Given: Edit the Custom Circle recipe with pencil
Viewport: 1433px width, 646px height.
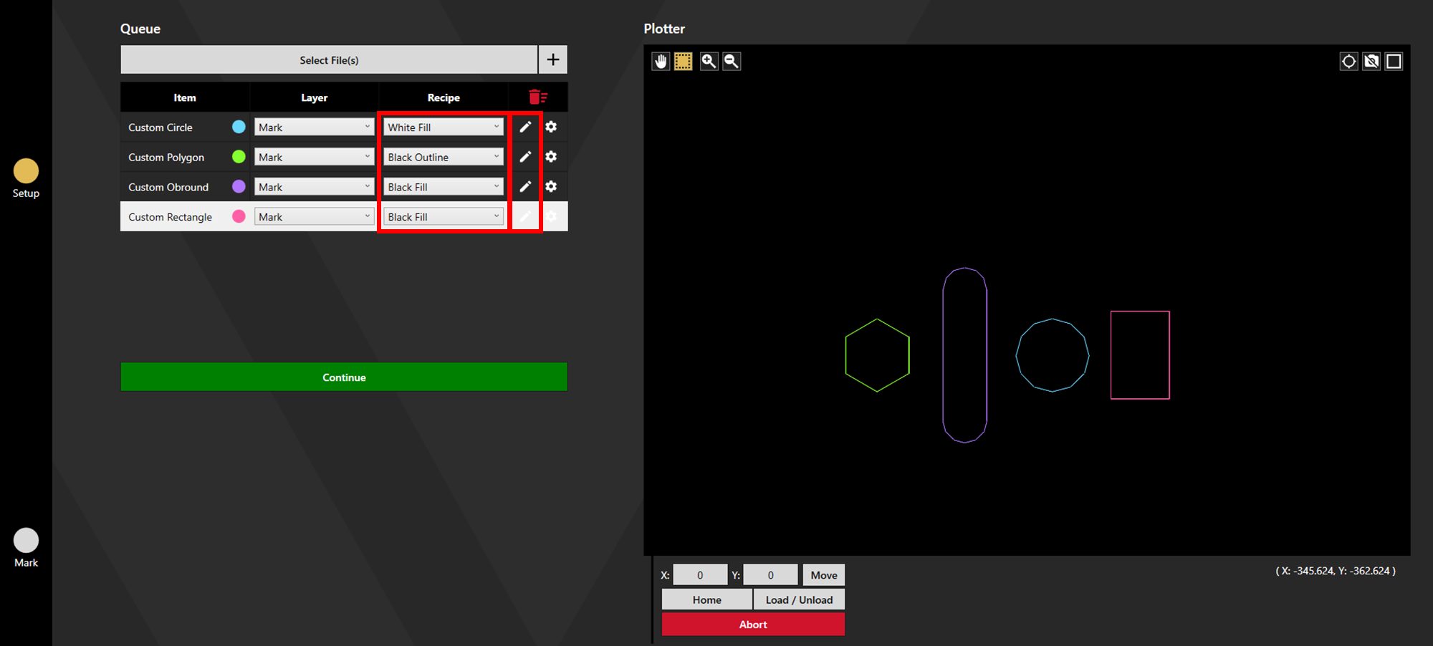Looking at the screenshot, I should click(x=525, y=127).
